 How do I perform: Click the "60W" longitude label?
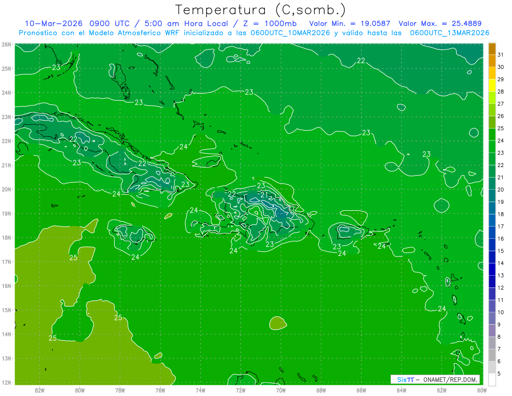click(x=482, y=390)
